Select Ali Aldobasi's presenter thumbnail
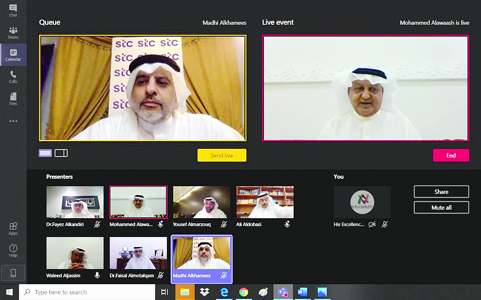The width and height of the screenshot is (481, 300). pos(265,202)
